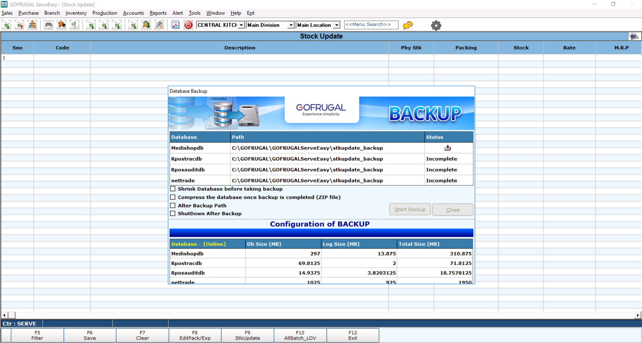Open the Main Division dropdown
This screenshot has width=642, height=343.
291,25
